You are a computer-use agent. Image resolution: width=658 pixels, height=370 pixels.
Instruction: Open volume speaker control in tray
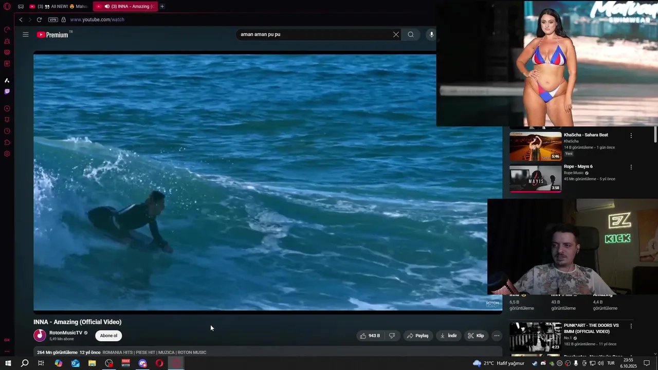(600, 363)
